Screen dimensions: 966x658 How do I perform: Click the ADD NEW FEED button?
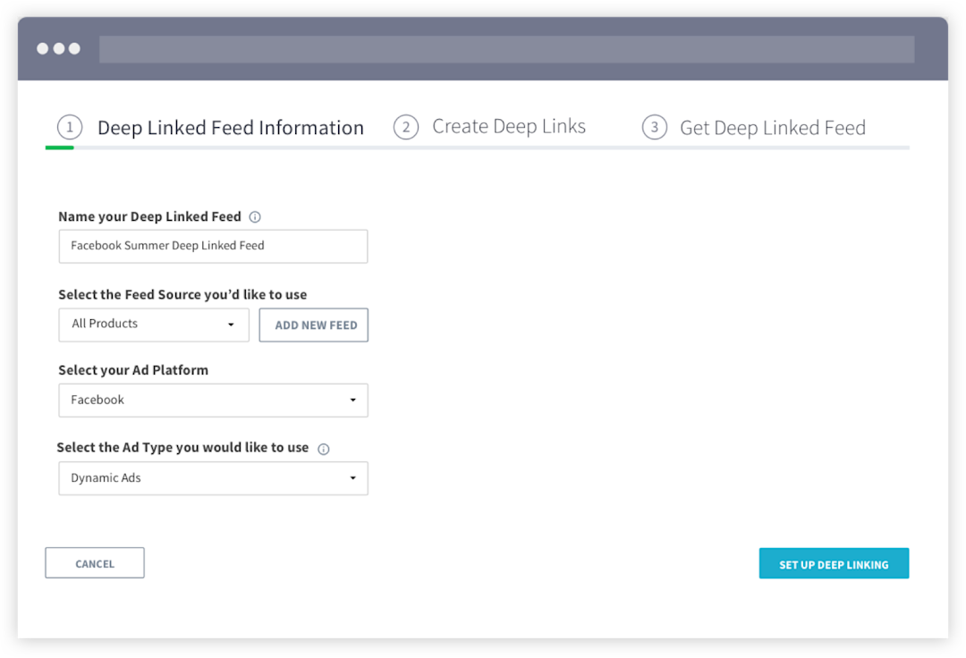tap(314, 325)
